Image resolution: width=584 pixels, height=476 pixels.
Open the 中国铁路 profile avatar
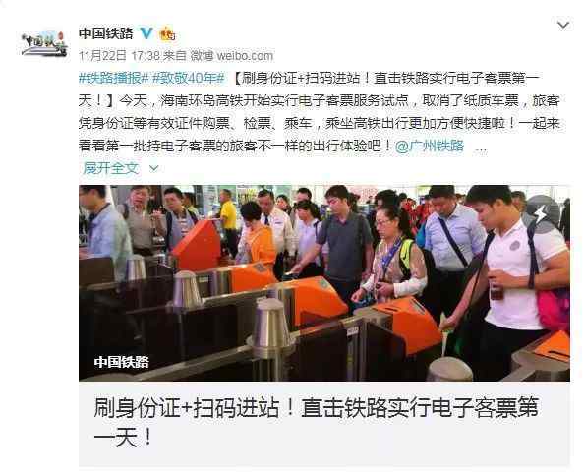click(x=44, y=43)
